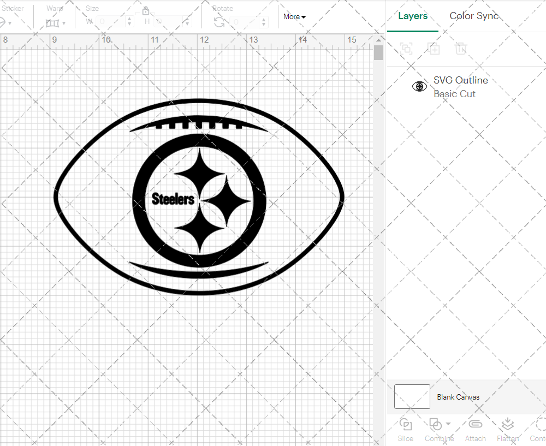Click the Duplicate layer icon
Viewport: 546px width, 446px height.
point(434,49)
